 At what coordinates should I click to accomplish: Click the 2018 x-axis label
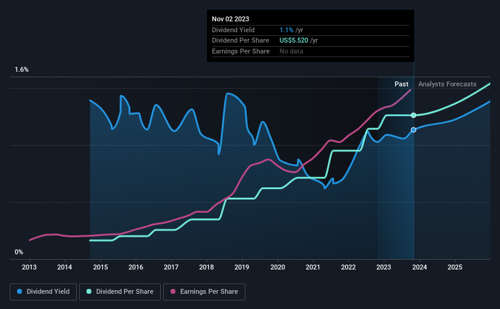click(x=206, y=267)
